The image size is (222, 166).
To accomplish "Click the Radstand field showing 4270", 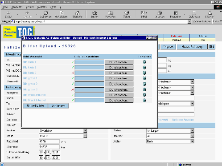I will [49, 142].
